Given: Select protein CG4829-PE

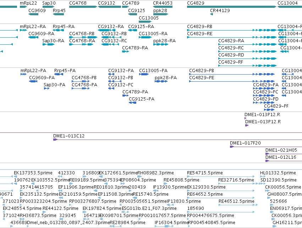Looking at the screenshot, I should tap(232, 81).
